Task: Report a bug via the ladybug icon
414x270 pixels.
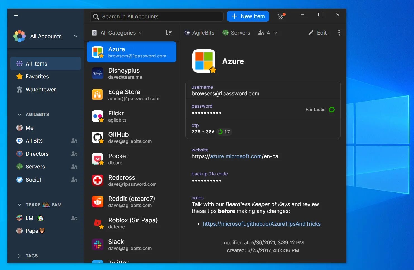Action: pyautogui.click(x=280, y=16)
